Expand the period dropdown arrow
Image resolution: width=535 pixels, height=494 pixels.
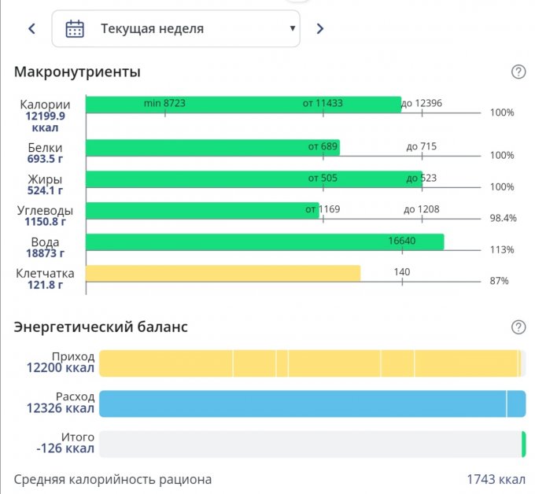(x=293, y=29)
